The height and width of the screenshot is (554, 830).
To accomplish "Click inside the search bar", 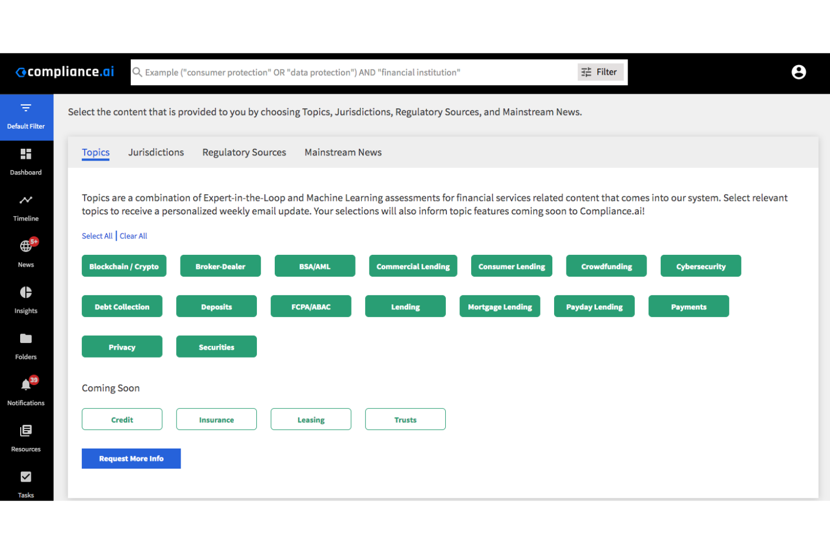I will click(x=336, y=72).
